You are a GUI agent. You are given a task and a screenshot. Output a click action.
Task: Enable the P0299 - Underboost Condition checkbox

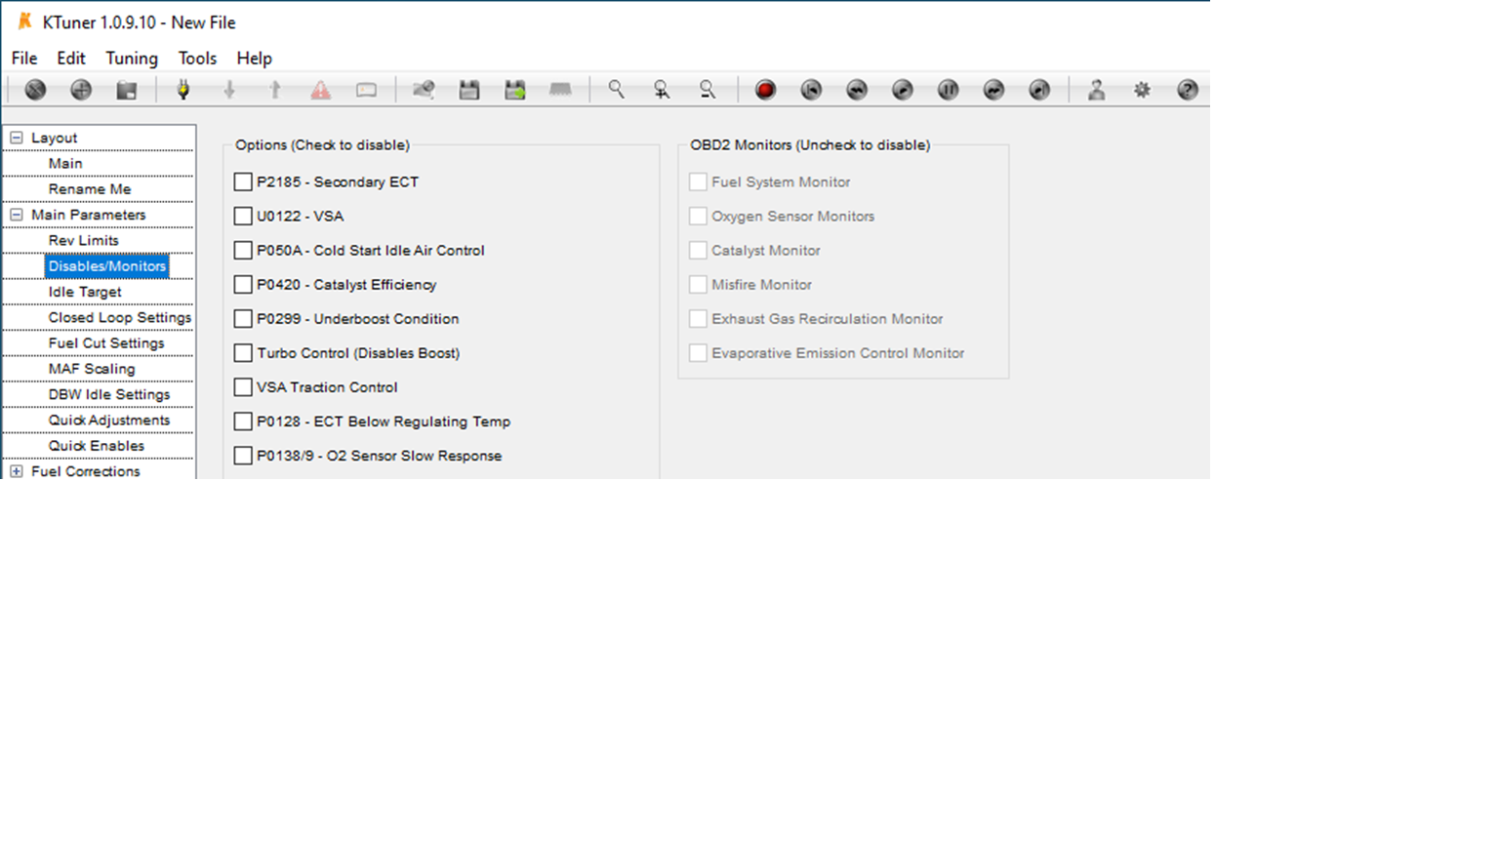tap(243, 319)
